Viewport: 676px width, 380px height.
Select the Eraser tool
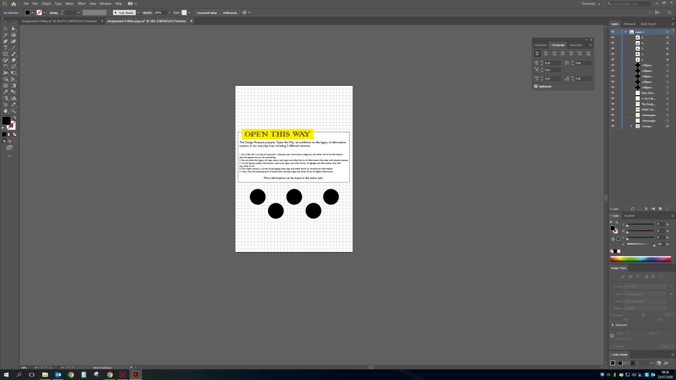pyautogui.click(x=13, y=60)
